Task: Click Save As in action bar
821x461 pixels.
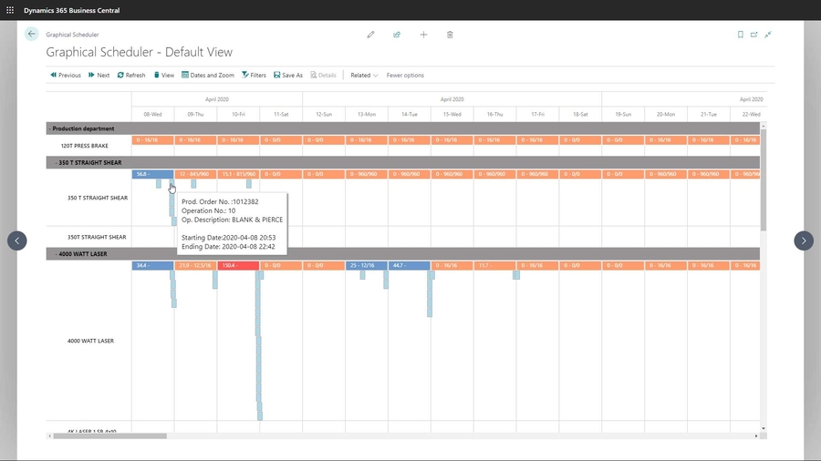Action: tap(288, 76)
